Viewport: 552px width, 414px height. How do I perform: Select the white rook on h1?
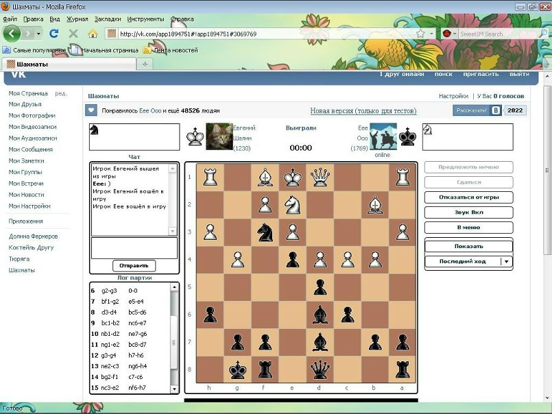pos(210,177)
